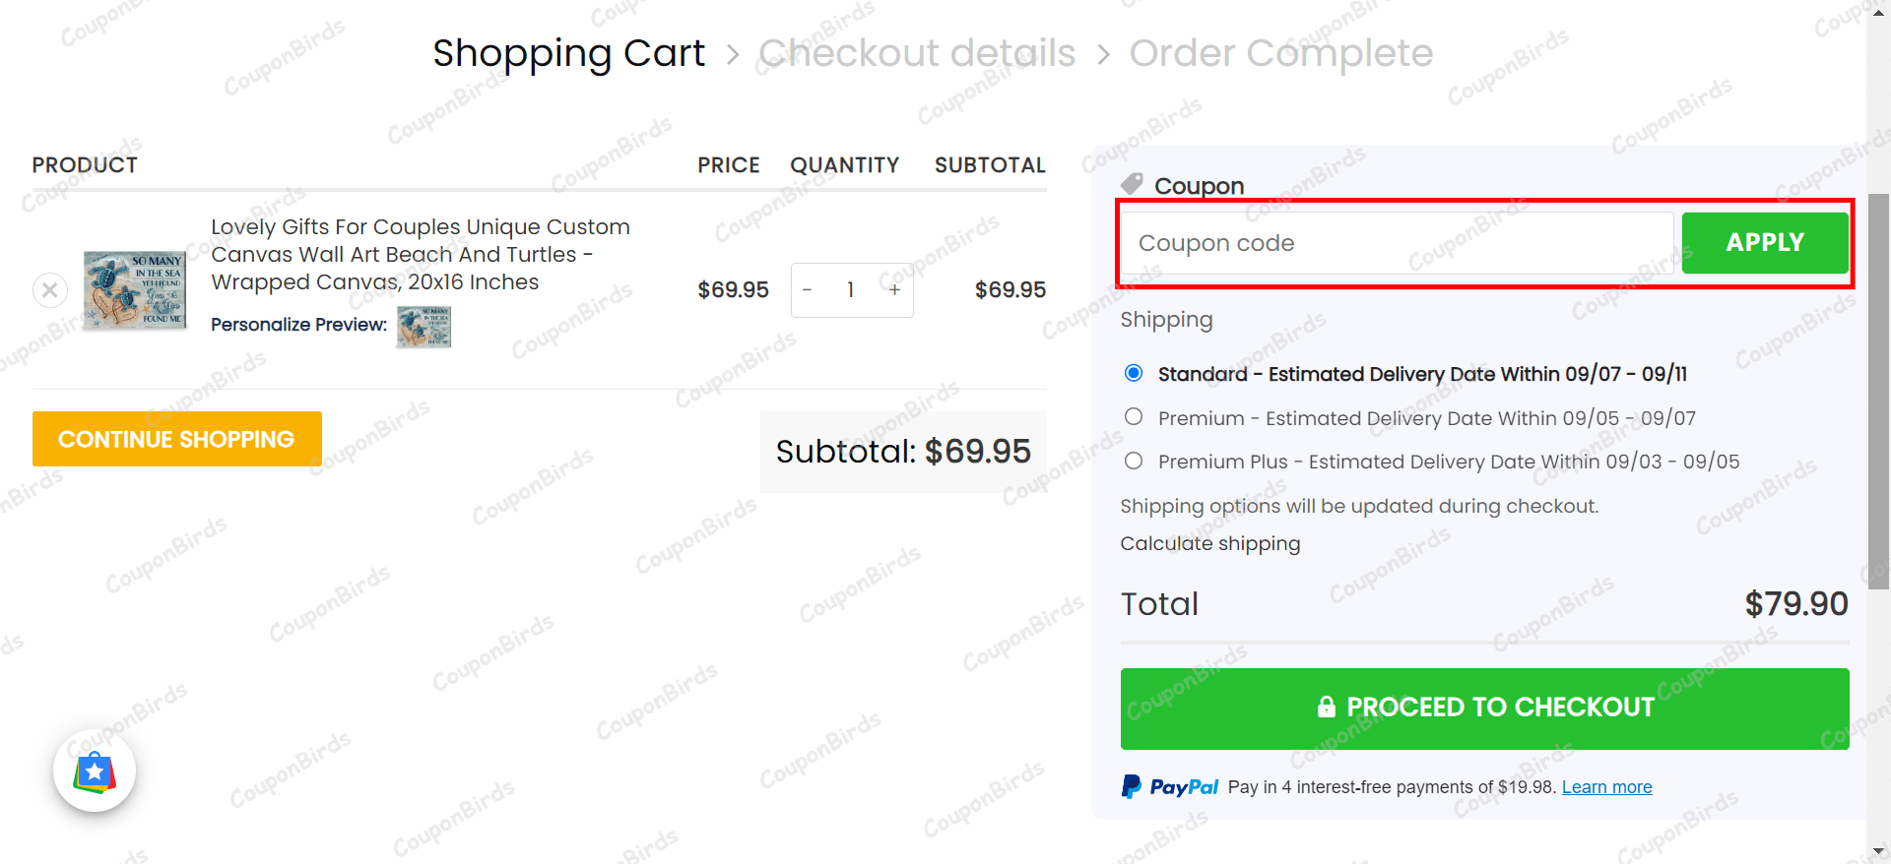Click the minus icon to decrease quantity
The height and width of the screenshot is (864, 1891).
pyautogui.click(x=808, y=290)
